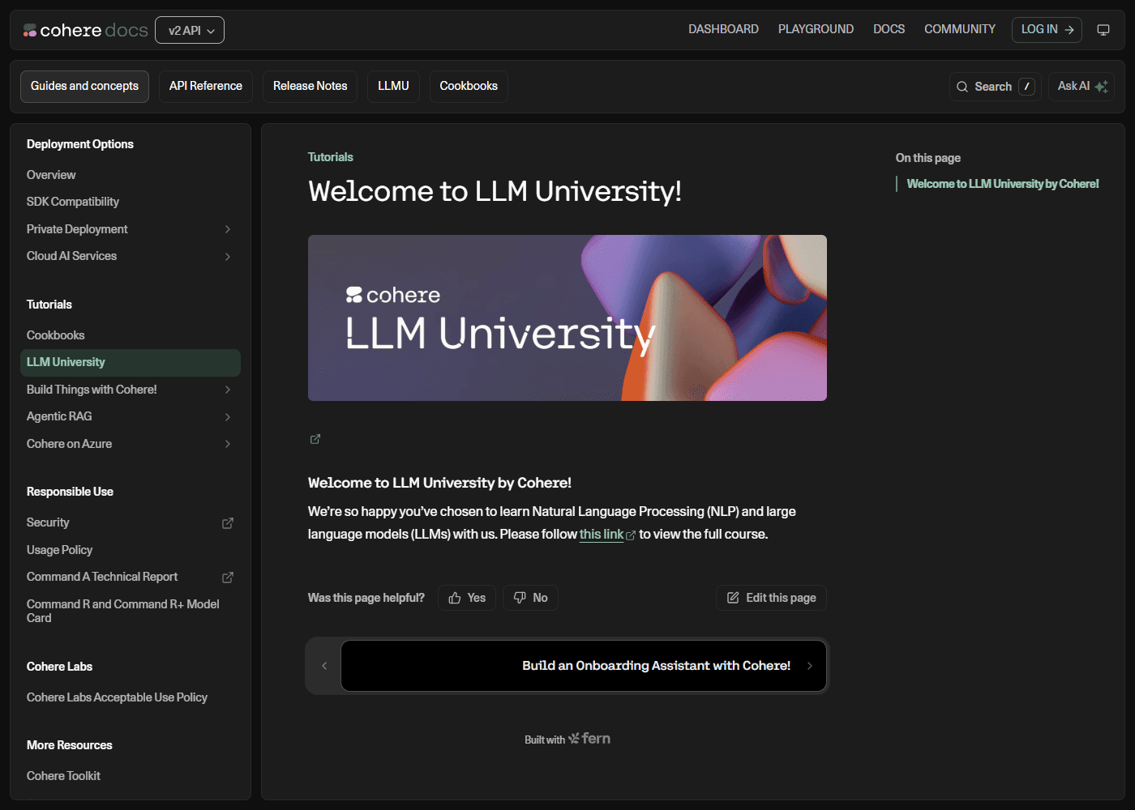Click the Command A Technical Report label

102,578
